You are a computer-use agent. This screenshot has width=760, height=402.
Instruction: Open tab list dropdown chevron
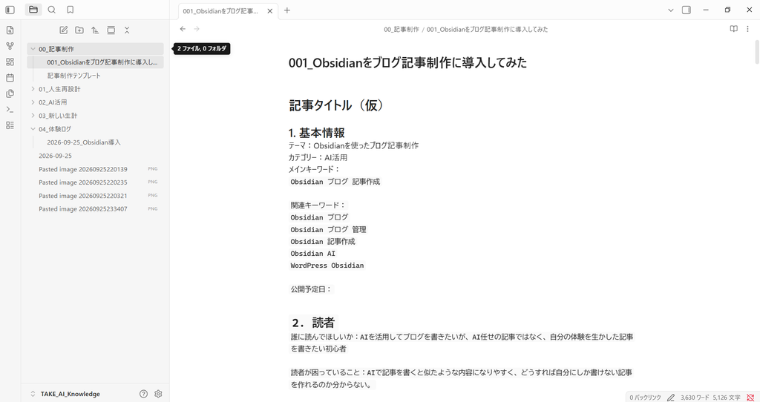pos(671,10)
